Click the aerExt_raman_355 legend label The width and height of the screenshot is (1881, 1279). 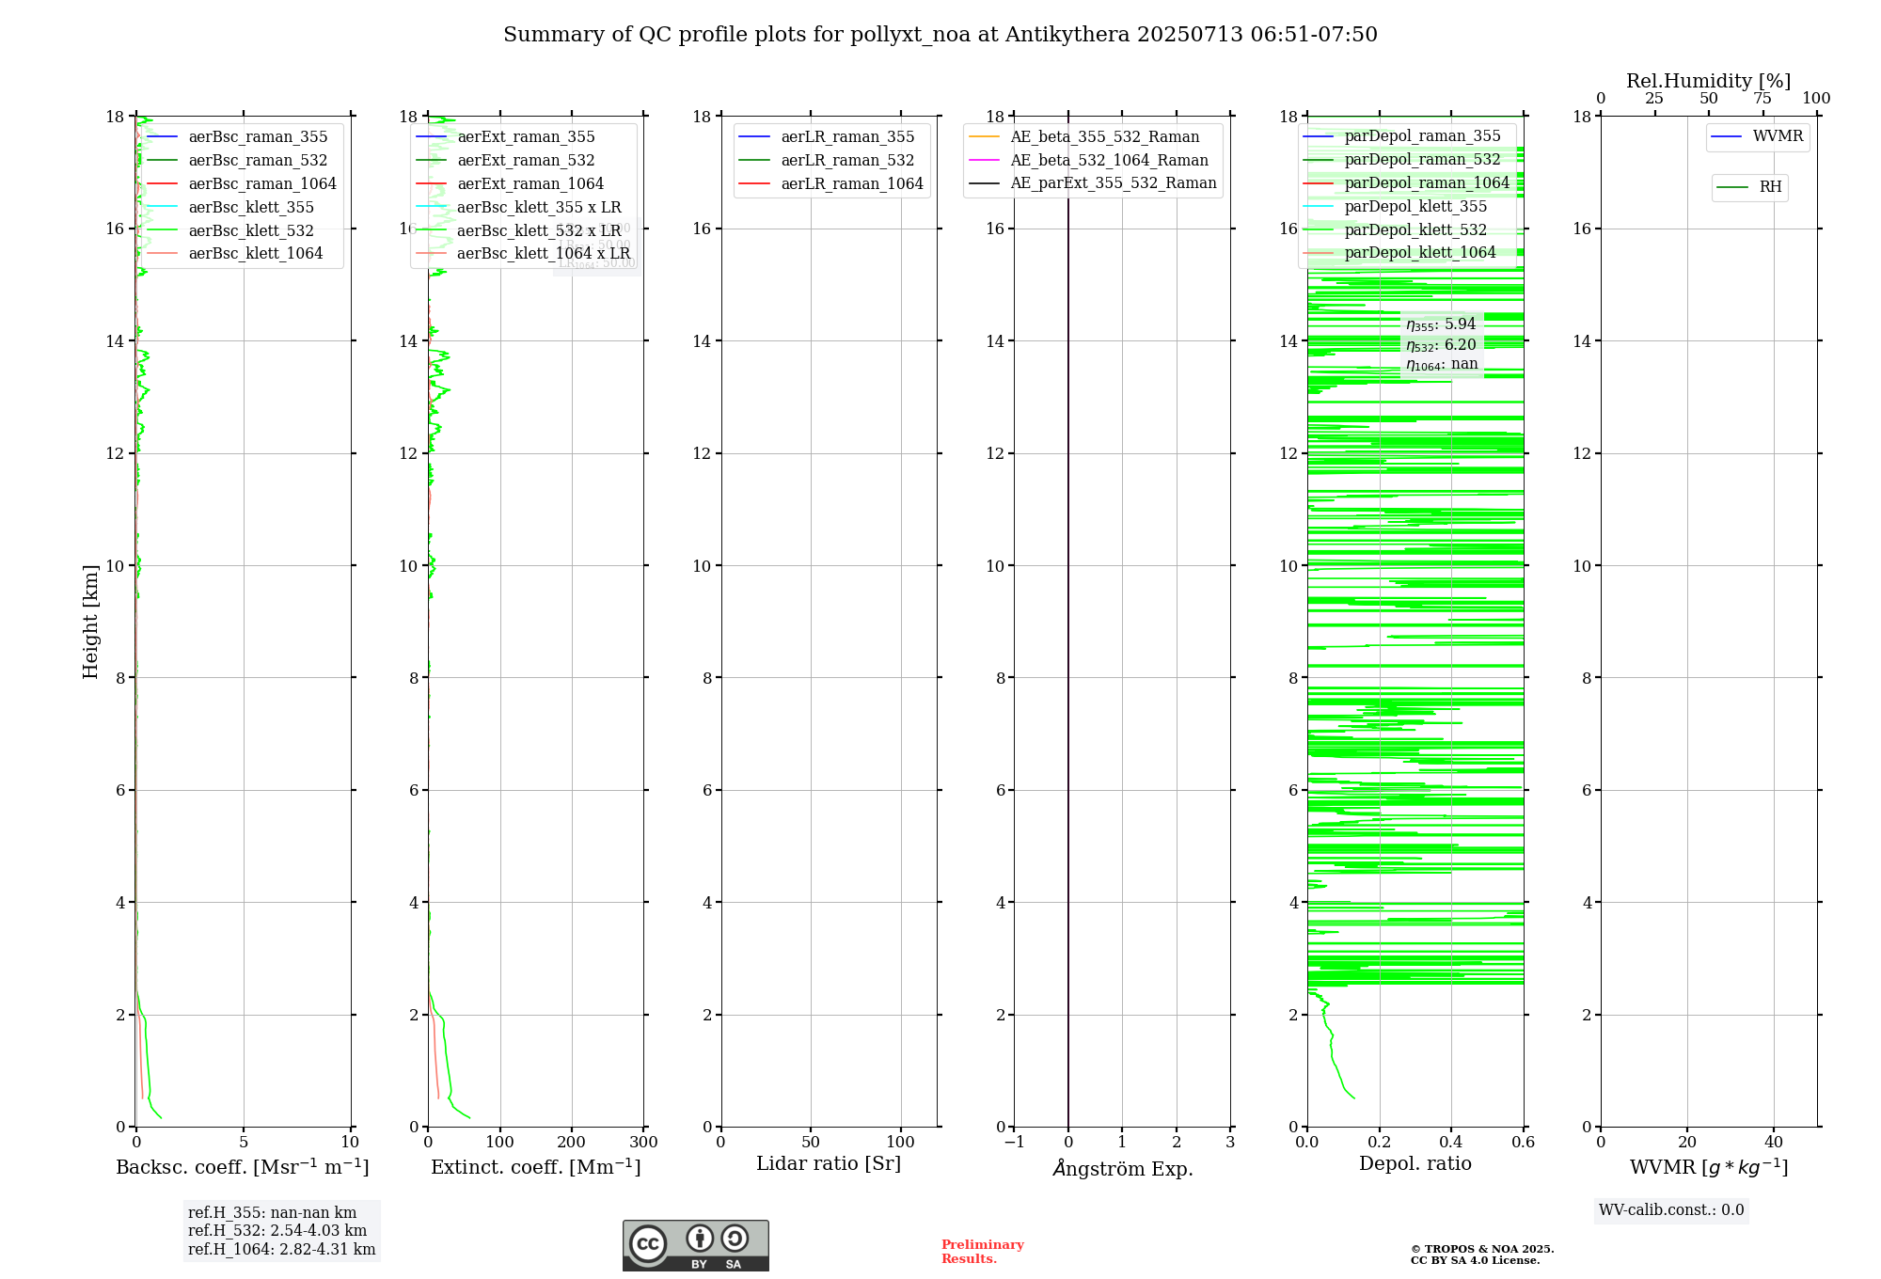pyautogui.click(x=526, y=137)
